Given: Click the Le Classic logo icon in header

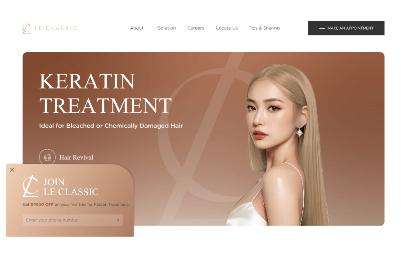Looking at the screenshot, I should pyautogui.click(x=27, y=28).
